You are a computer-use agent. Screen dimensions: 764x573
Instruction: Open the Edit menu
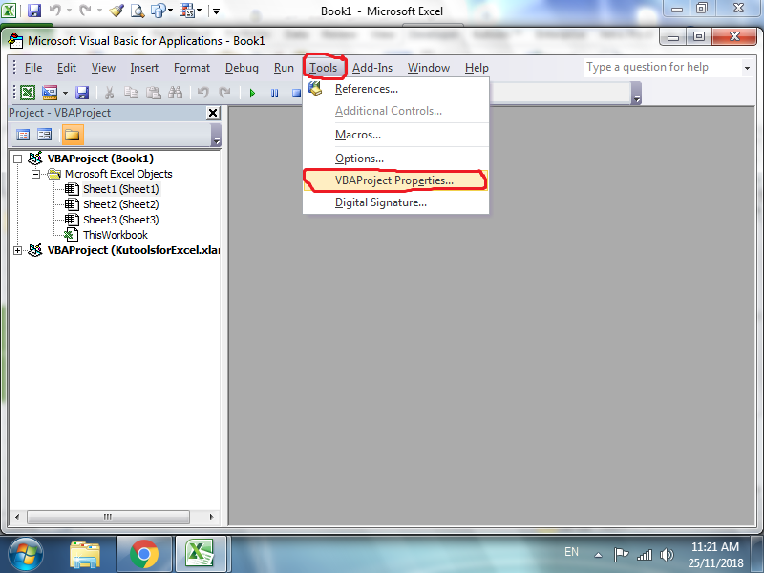click(x=66, y=68)
